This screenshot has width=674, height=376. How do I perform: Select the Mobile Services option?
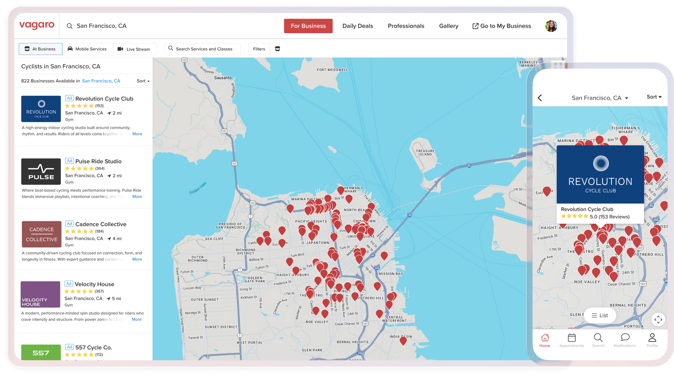click(x=88, y=49)
